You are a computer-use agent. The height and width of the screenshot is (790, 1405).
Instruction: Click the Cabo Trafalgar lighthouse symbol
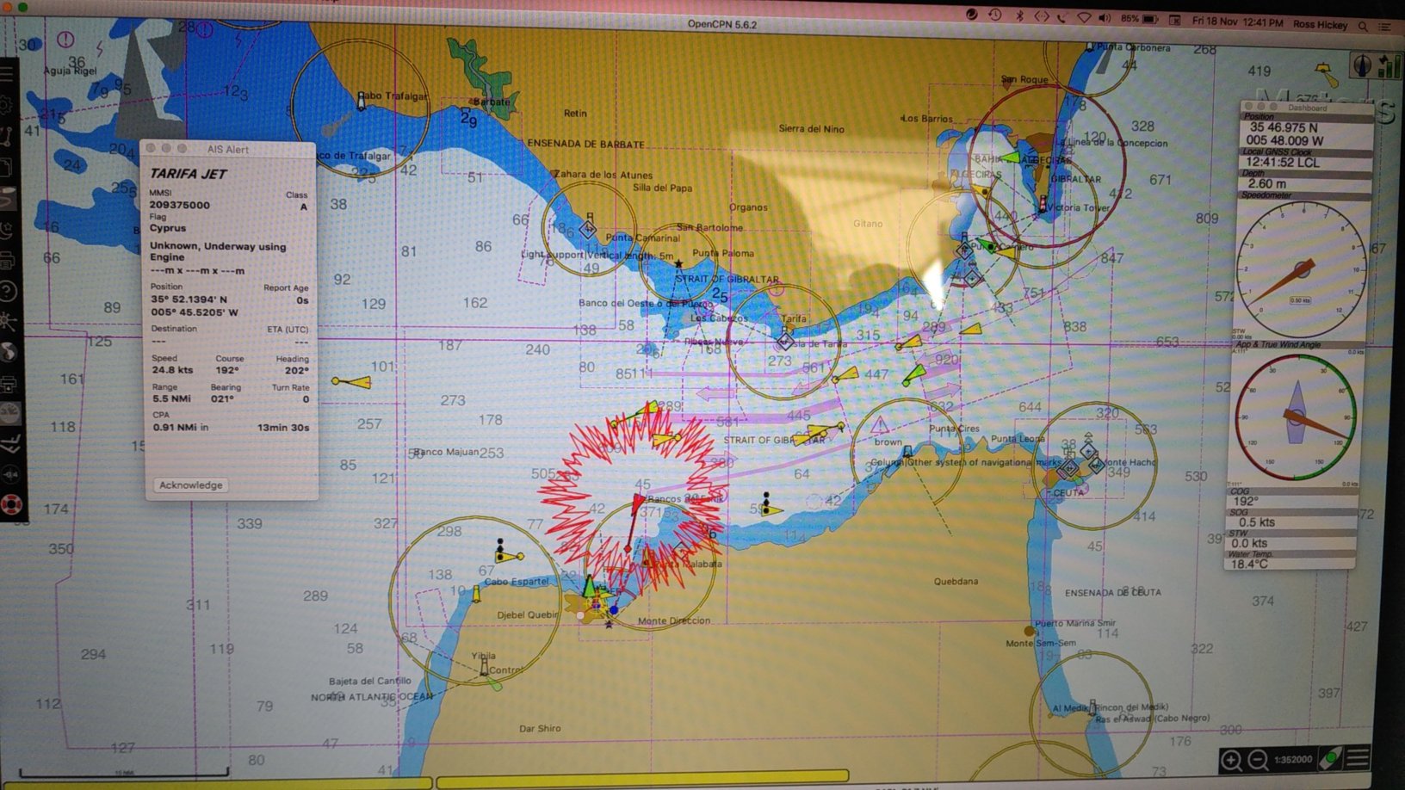click(x=362, y=102)
